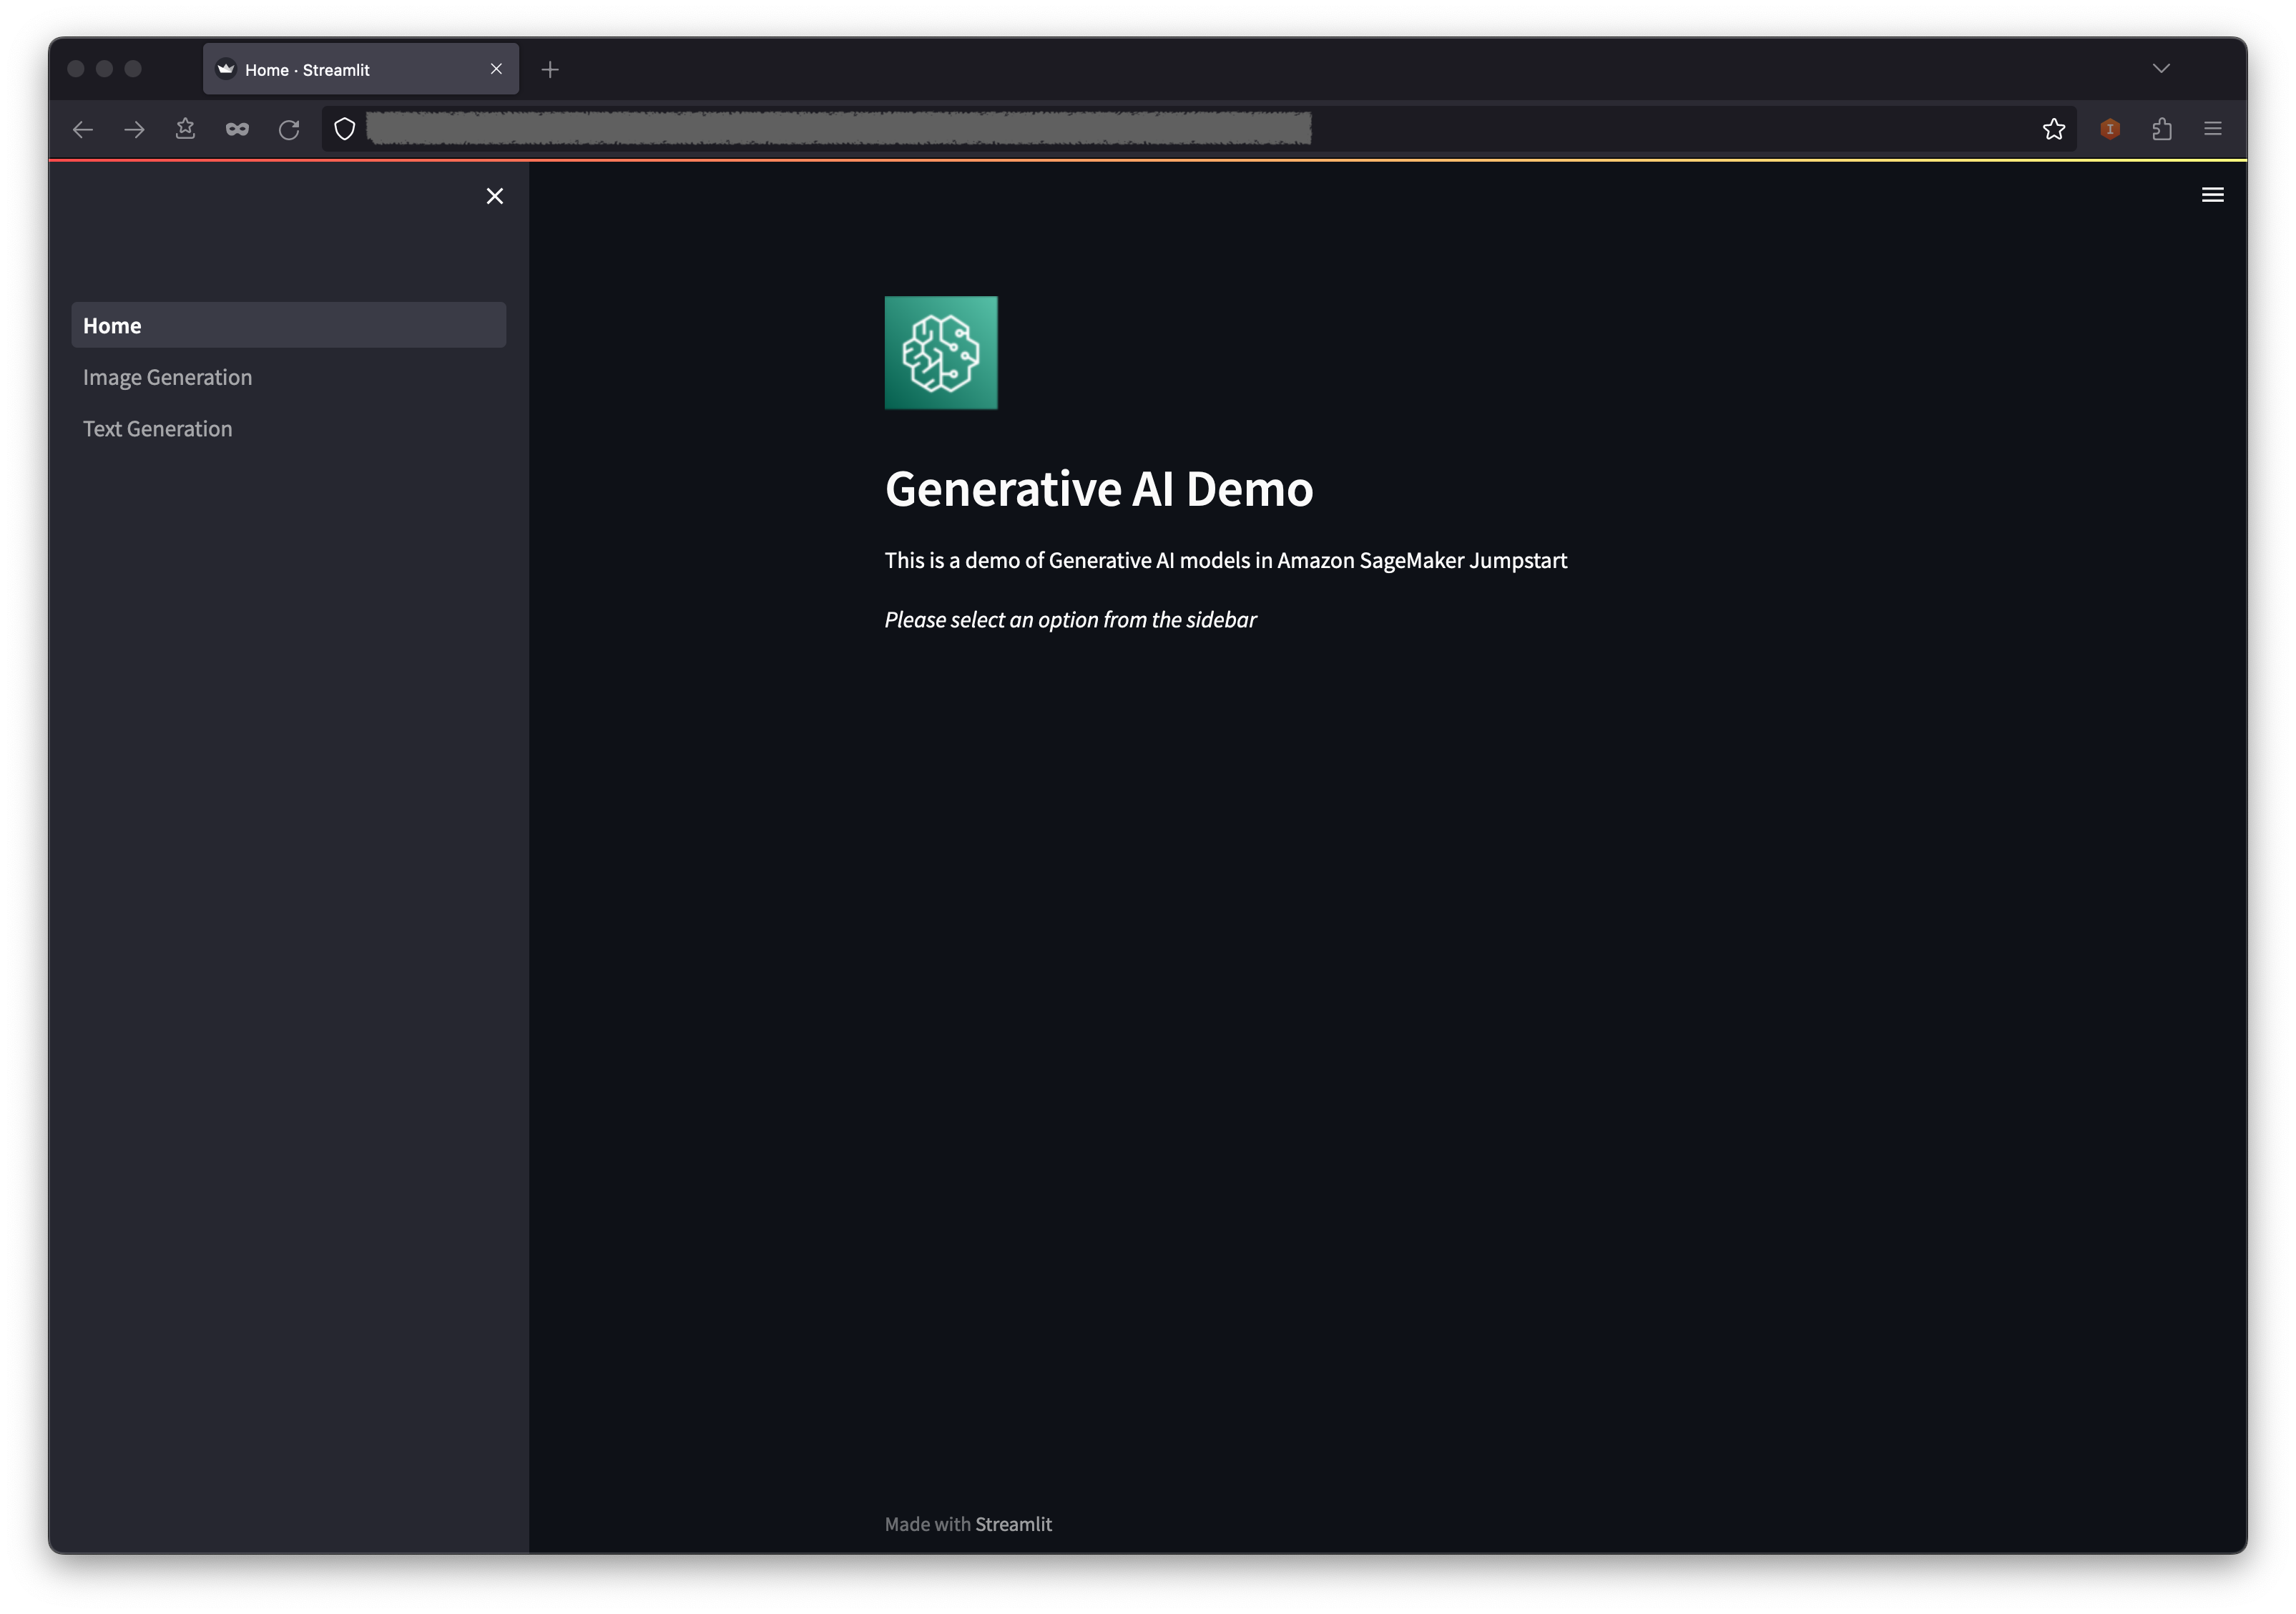Click the infinity mask icon in toolbar
This screenshot has height=1614, width=2296.
pos(237,129)
